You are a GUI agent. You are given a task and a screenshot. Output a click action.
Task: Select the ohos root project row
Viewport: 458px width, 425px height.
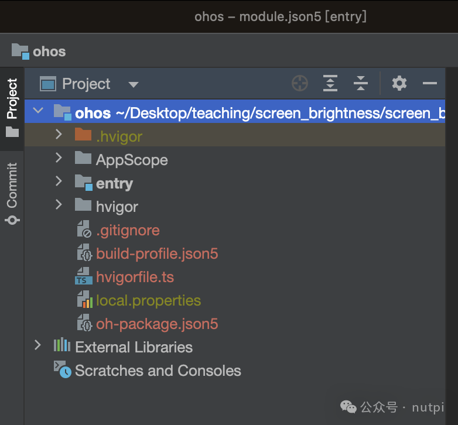[x=235, y=111]
